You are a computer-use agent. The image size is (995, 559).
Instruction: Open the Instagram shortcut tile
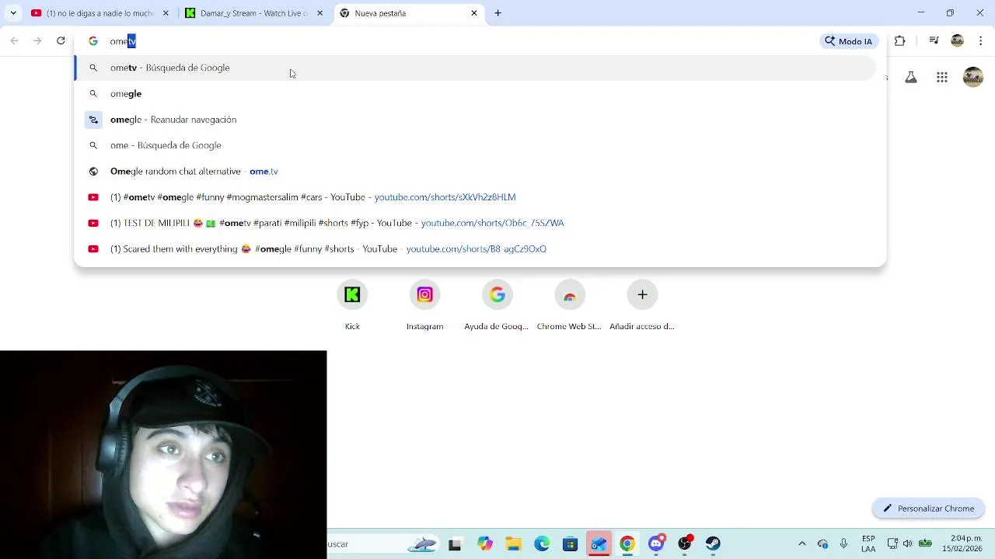point(424,306)
